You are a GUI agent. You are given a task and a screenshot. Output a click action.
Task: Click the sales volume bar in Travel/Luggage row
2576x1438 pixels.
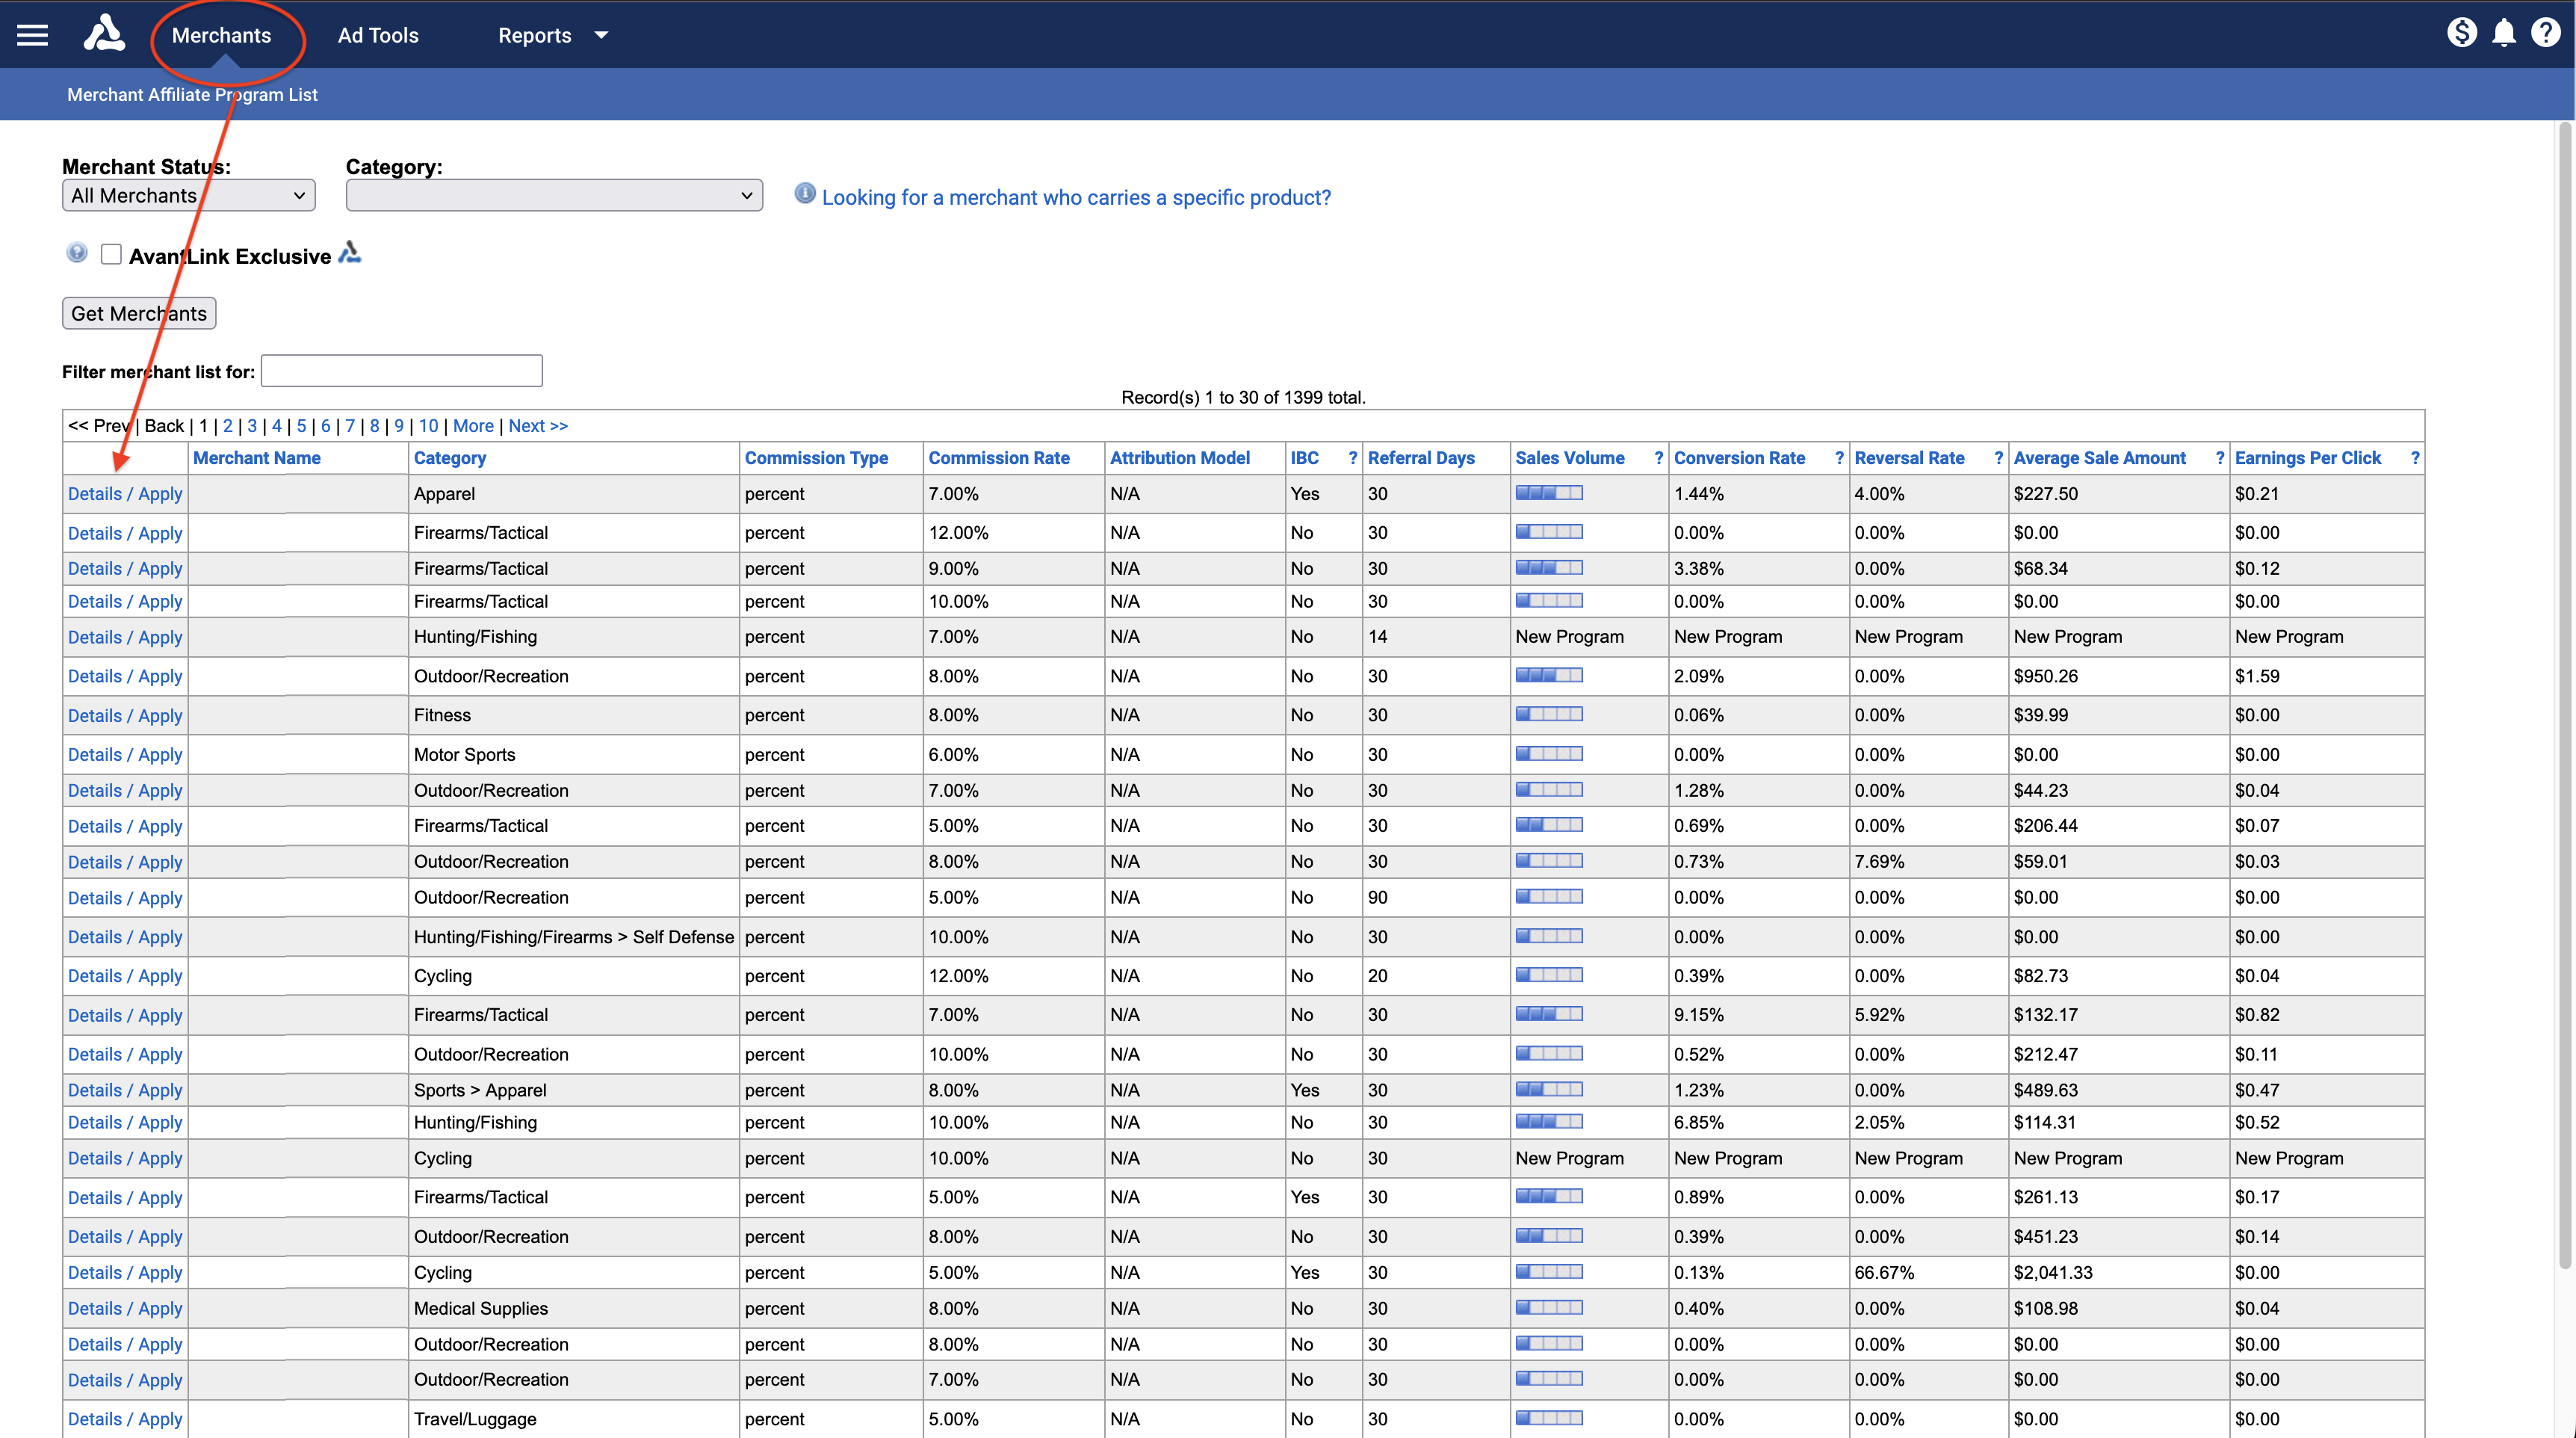[1549, 1417]
